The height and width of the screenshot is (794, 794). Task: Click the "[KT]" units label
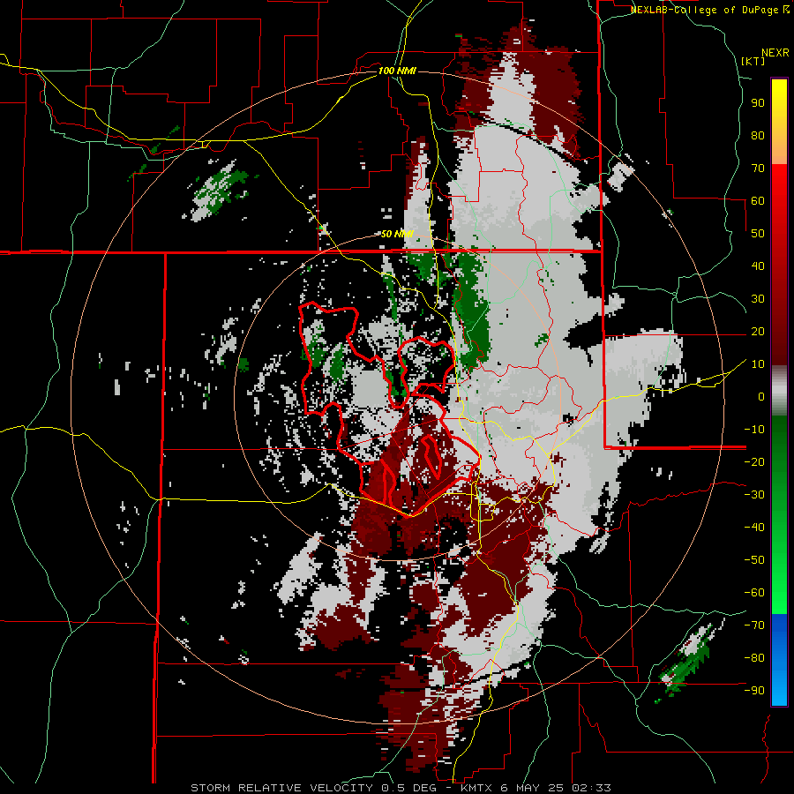coord(753,61)
